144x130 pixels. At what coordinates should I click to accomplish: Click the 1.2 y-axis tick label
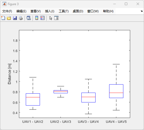[15, 72]
